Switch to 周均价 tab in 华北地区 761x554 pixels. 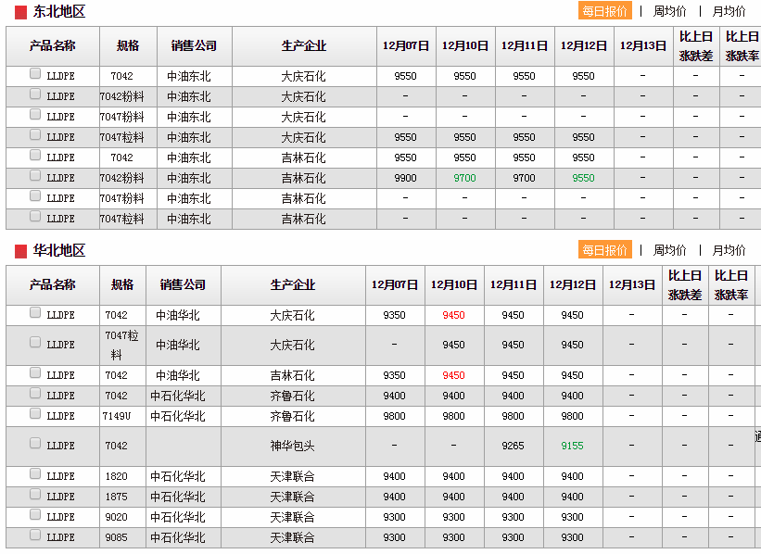669,250
